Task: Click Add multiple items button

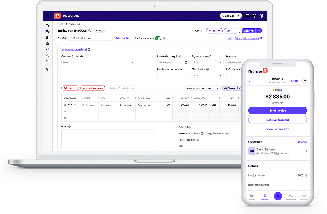Action: point(93,88)
